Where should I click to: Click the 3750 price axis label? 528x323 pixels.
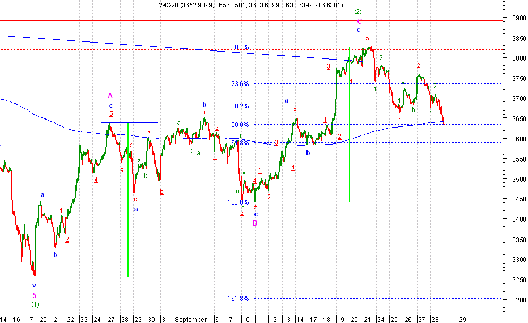[519, 79]
